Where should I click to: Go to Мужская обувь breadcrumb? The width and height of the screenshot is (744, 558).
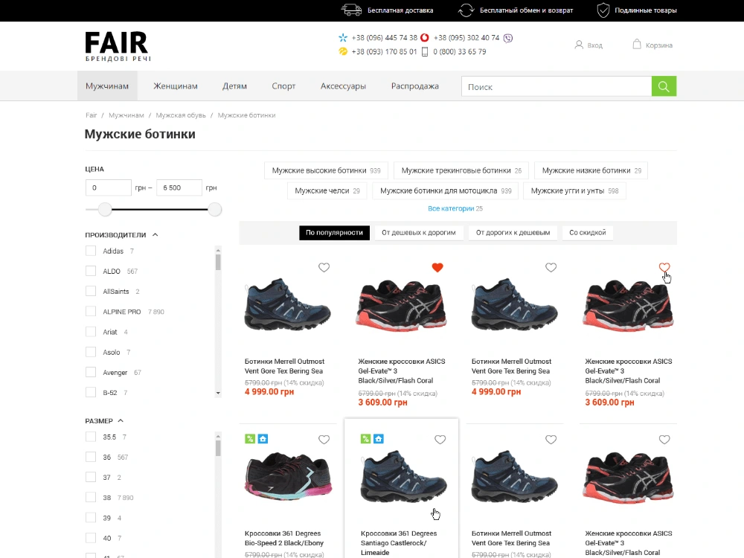(x=181, y=115)
